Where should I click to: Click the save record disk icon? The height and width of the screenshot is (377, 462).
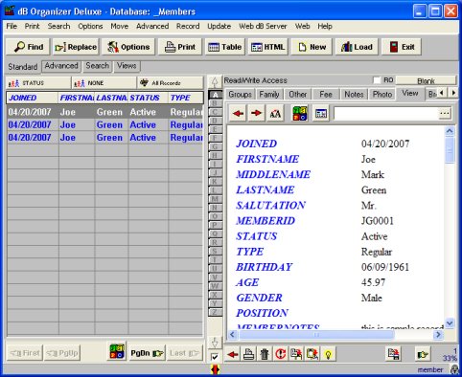tap(393, 354)
